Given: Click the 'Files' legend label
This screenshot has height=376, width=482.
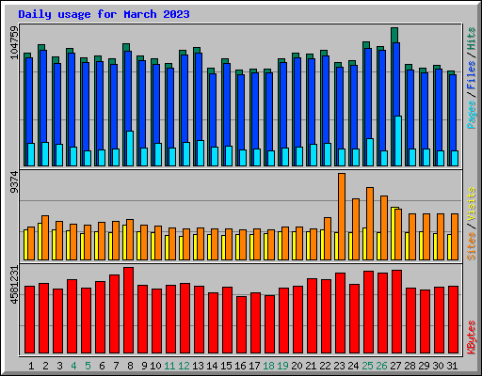Looking at the screenshot, I should pyautogui.click(x=471, y=74).
